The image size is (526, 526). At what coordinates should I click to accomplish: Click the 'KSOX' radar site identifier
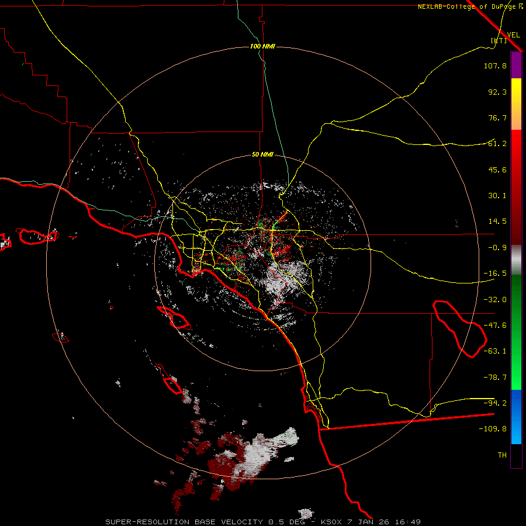pyautogui.click(x=333, y=522)
